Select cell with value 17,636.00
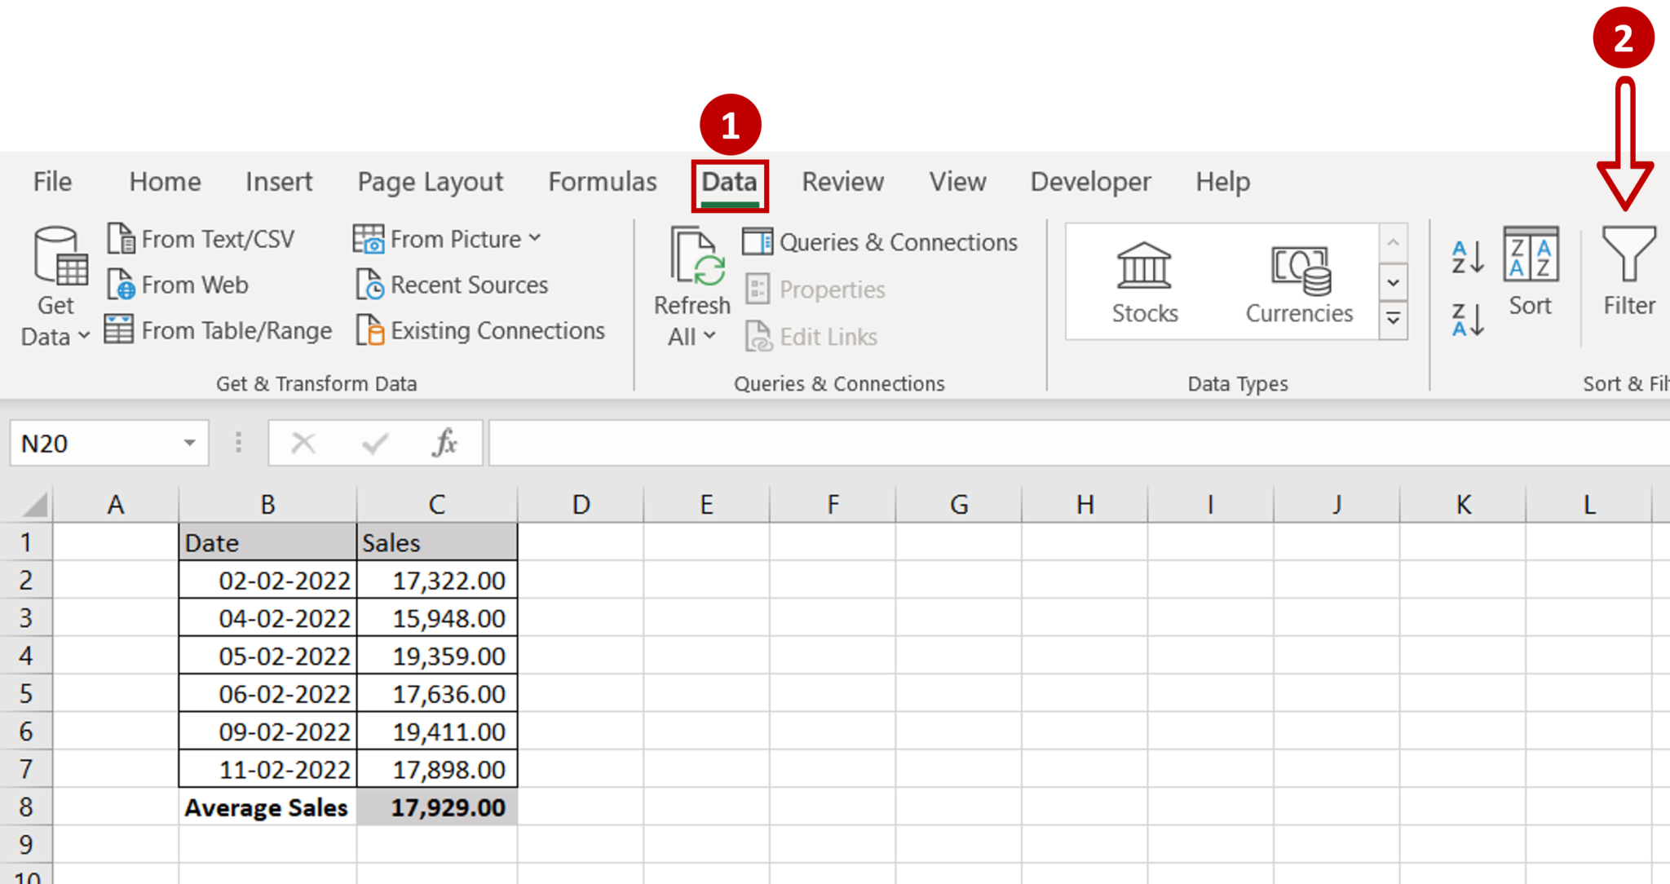The height and width of the screenshot is (884, 1670). (437, 693)
